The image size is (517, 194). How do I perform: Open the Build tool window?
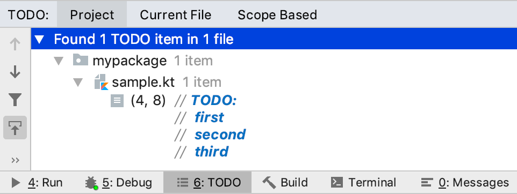[x=285, y=183]
